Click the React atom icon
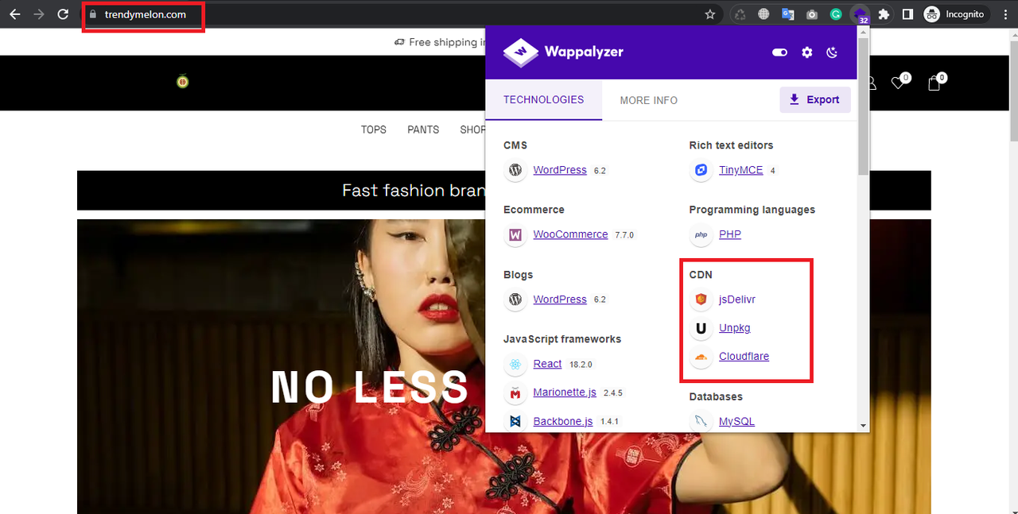 tap(515, 365)
